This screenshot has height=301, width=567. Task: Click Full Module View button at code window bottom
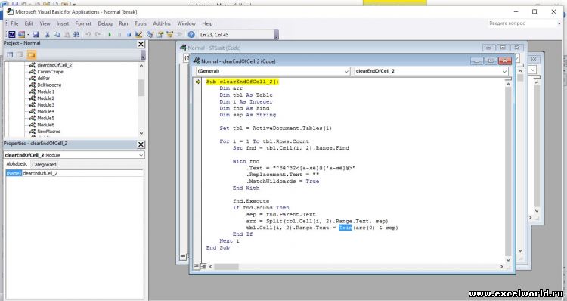203,266
